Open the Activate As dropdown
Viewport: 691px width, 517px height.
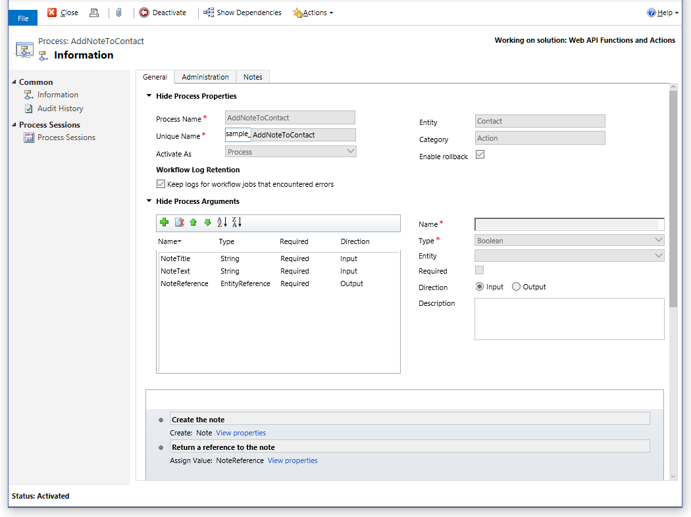tap(352, 151)
